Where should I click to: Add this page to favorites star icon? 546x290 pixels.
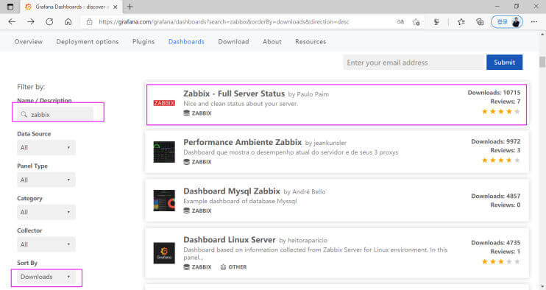point(416,22)
